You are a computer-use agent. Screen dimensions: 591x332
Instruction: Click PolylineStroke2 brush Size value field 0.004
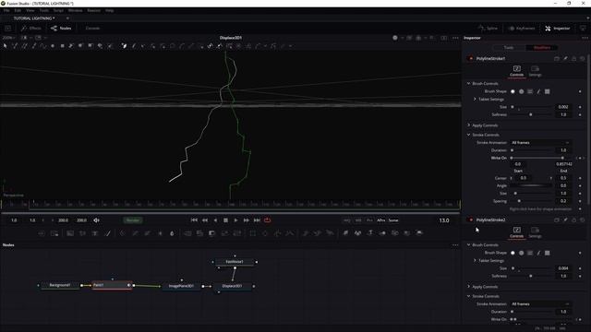click(563, 268)
